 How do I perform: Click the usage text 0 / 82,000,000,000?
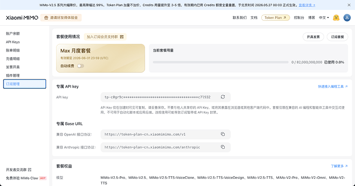pyautogui.click(x=307, y=62)
